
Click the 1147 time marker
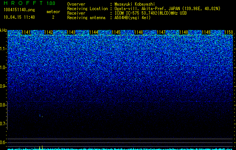(x=161, y=32)
